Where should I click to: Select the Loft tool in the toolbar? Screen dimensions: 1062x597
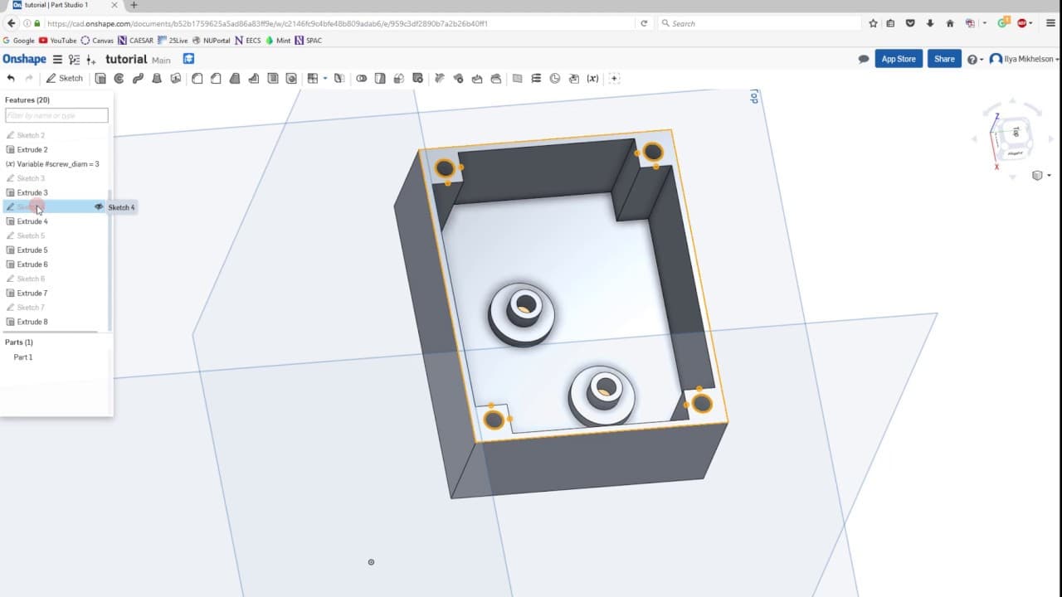tap(157, 79)
